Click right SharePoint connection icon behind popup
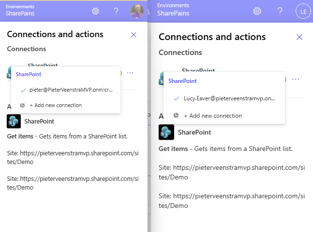The width and height of the screenshot is (313, 232). point(161,79)
